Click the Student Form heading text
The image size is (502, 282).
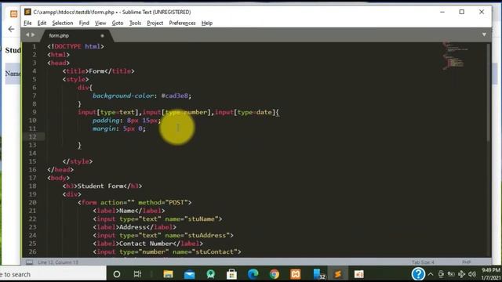(x=100, y=186)
